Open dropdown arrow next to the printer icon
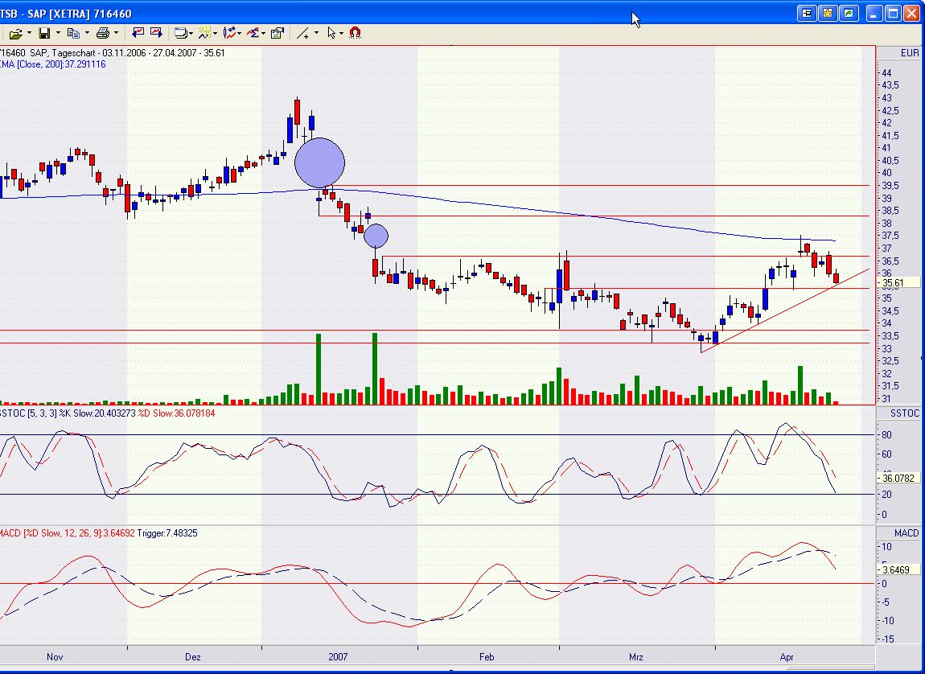 116,33
